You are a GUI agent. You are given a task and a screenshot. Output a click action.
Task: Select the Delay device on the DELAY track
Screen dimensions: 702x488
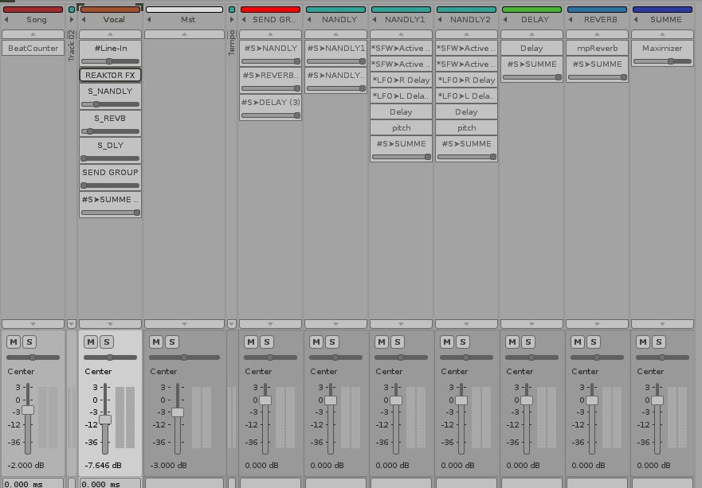tap(531, 49)
